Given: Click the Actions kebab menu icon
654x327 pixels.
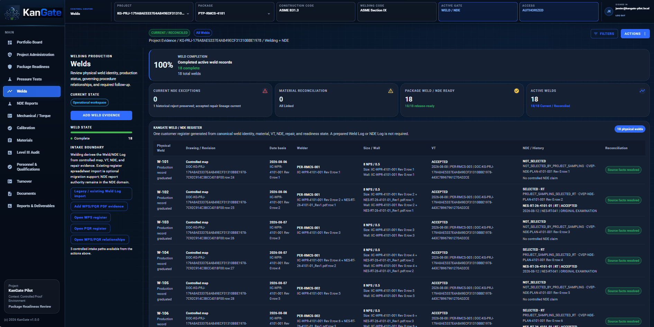Looking at the screenshot, I should 645,34.
